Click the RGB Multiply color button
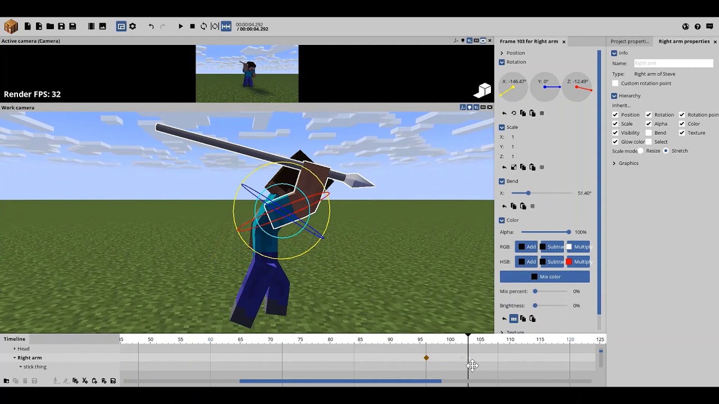719x404 pixels. (x=579, y=247)
